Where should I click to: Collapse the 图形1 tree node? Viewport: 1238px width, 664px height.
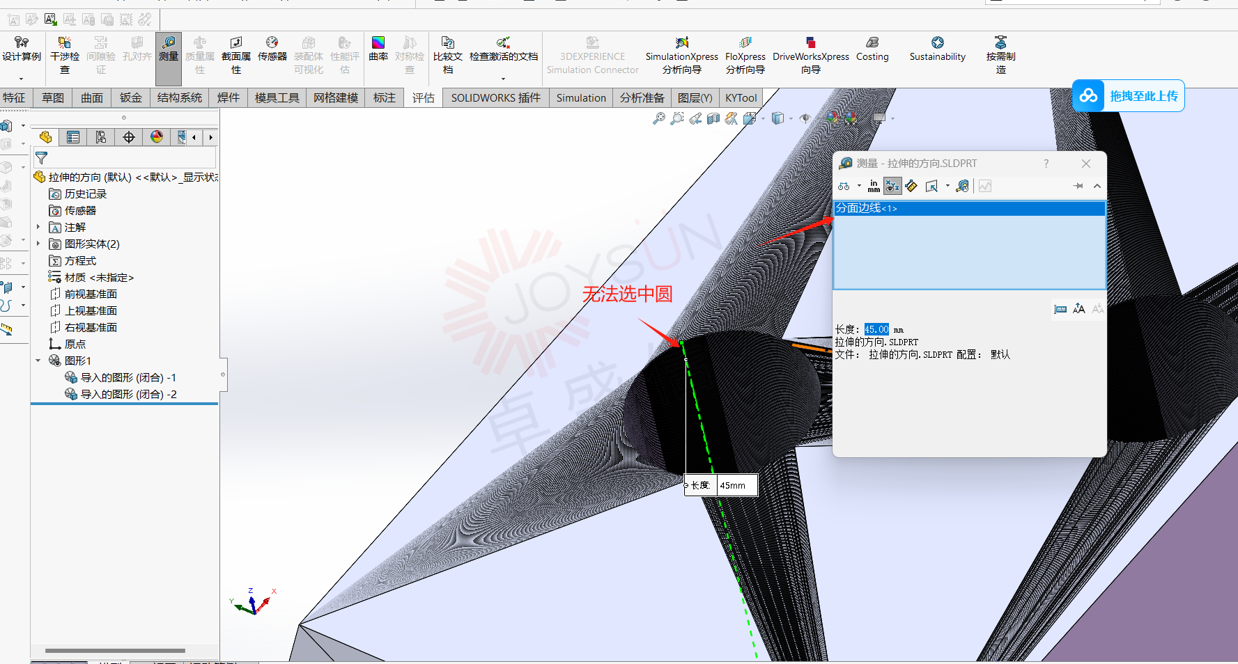click(x=38, y=361)
